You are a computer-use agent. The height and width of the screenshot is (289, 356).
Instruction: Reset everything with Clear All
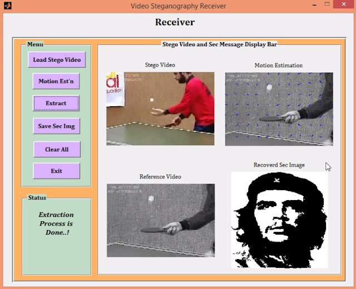[57, 150]
